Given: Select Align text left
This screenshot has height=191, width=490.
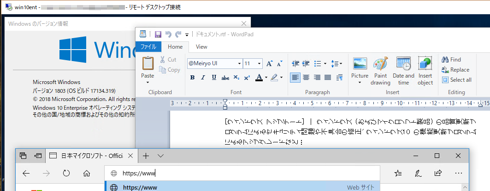Looking at the screenshot, I should 295,78.
